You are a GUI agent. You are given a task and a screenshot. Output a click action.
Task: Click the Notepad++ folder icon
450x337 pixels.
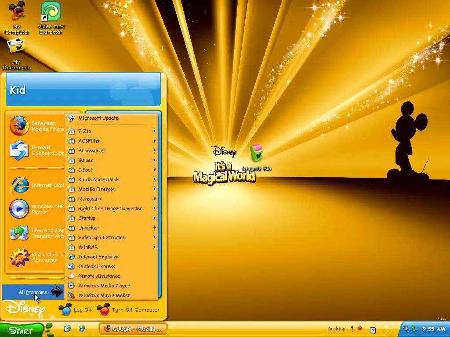[71, 199]
